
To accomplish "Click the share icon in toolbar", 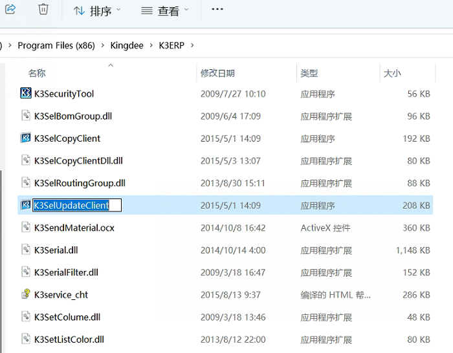I will pos(9,10).
